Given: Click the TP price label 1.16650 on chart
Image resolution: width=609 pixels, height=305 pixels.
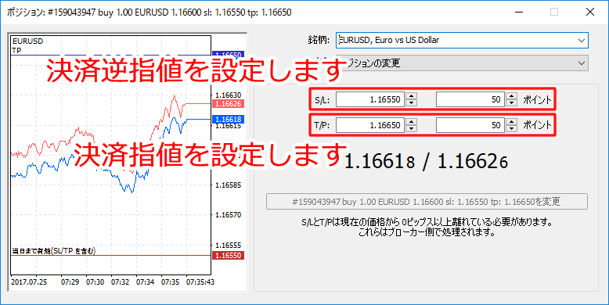Looking at the screenshot, I should click(x=229, y=55).
